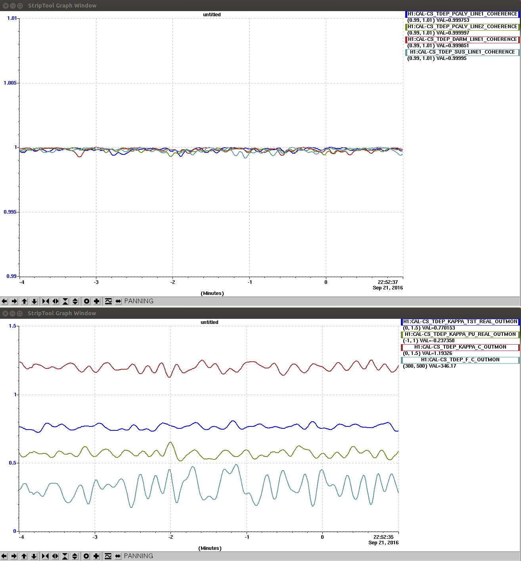
Task: Click the 'untitled' title of the bottom graph
Action: tap(209, 322)
